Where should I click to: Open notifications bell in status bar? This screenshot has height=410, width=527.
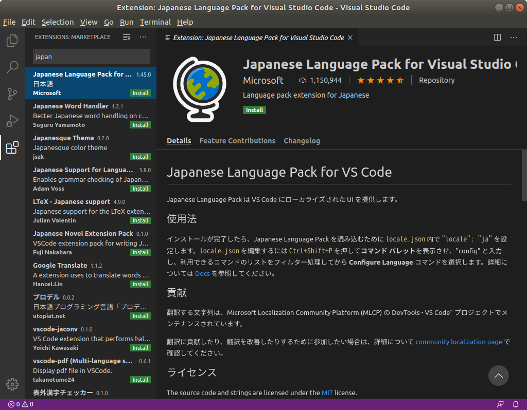516,404
